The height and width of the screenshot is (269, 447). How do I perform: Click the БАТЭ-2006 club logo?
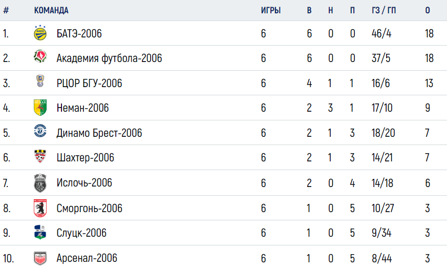coord(40,32)
